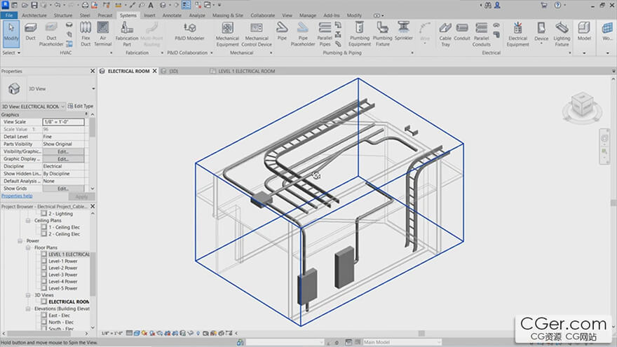Screen dimensions: 617x347
Task: Collapse Elevations (Building Elevation) node
Action: coord(28,309)
